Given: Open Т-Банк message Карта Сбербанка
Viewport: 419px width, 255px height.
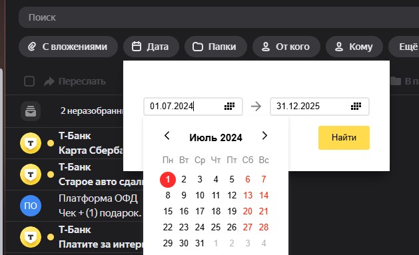Looking at the screenshot, I should tap(75, 143).
